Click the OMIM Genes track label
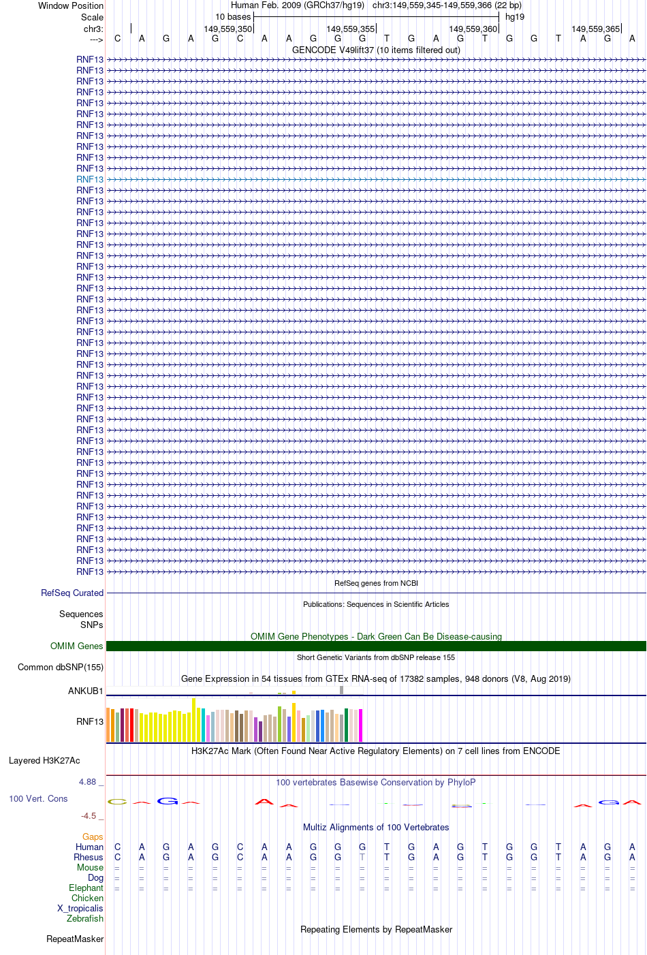Image resolution: width=647 pixels, height=955 pixels. 77,646
